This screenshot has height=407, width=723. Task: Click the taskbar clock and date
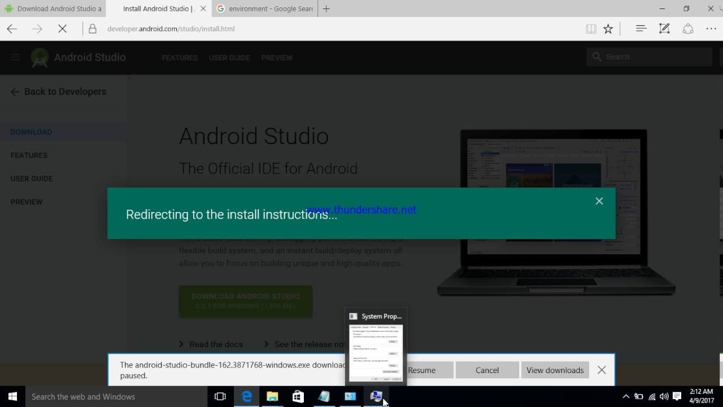[x=701, y=396]
